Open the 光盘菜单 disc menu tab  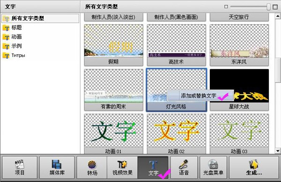(213, 167)
